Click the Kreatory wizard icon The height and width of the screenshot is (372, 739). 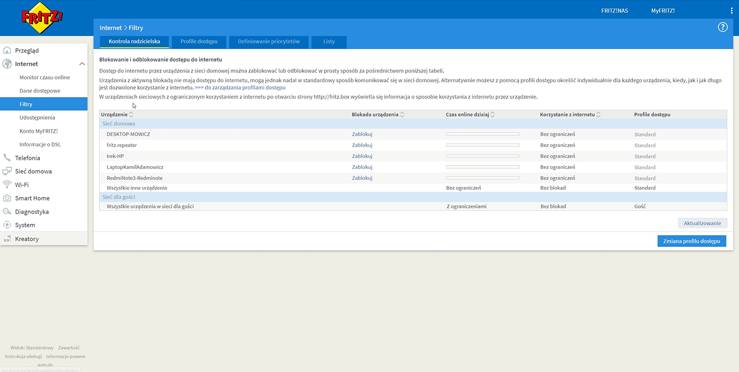7,238
